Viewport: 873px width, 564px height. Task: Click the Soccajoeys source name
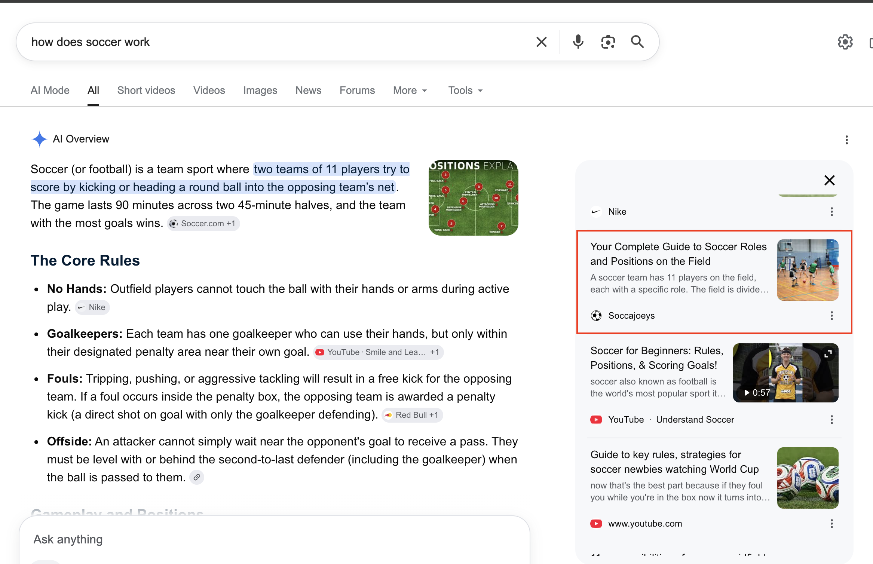click(x=631, y=316)
